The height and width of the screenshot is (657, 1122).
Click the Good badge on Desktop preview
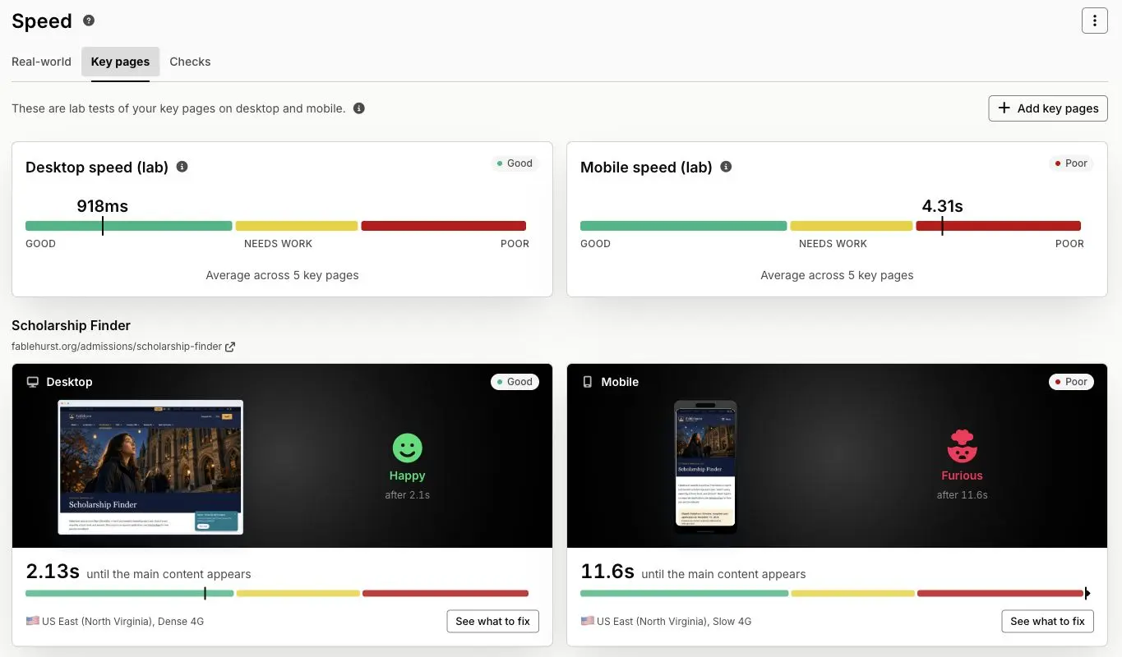tap(515, 382)
